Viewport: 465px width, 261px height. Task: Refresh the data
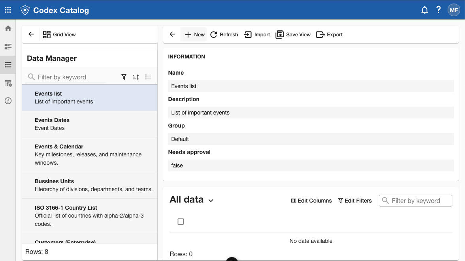pyautogui.click(x=224, y=35)
